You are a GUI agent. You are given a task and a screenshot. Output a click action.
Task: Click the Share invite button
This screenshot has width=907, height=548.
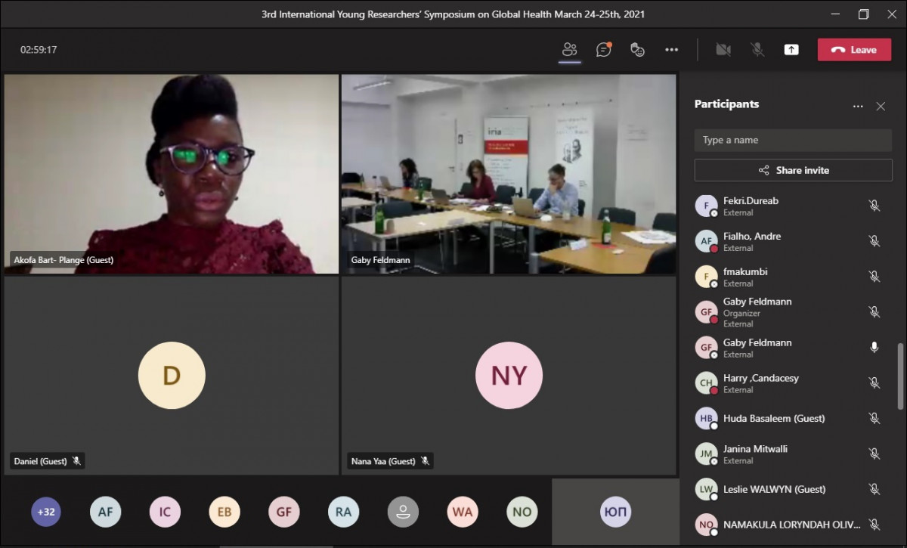click(x=793, y=170)
